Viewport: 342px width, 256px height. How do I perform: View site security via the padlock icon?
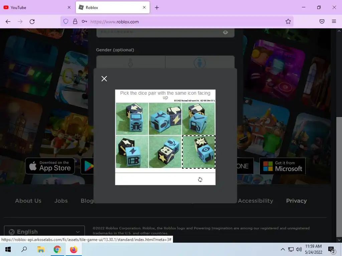[75, 21]
